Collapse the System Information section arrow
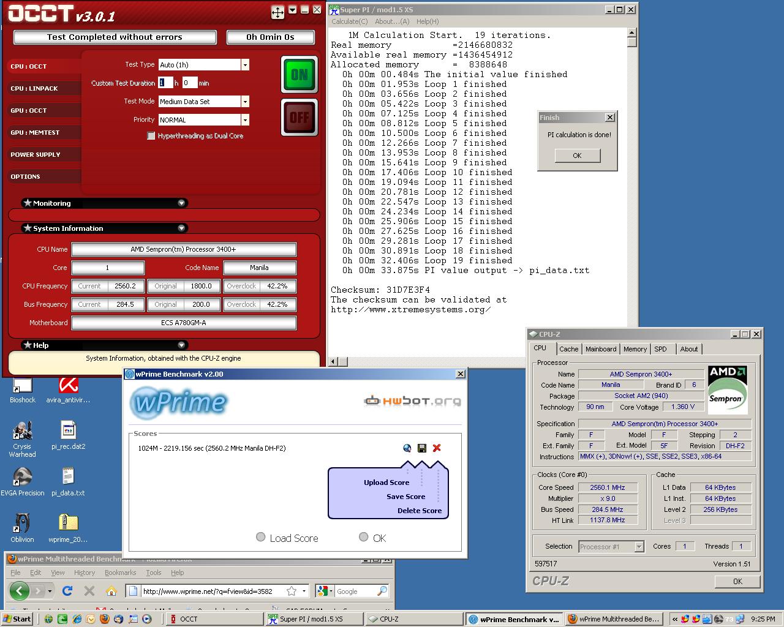Screen dimensions: 784x627 tap(181, 228)
